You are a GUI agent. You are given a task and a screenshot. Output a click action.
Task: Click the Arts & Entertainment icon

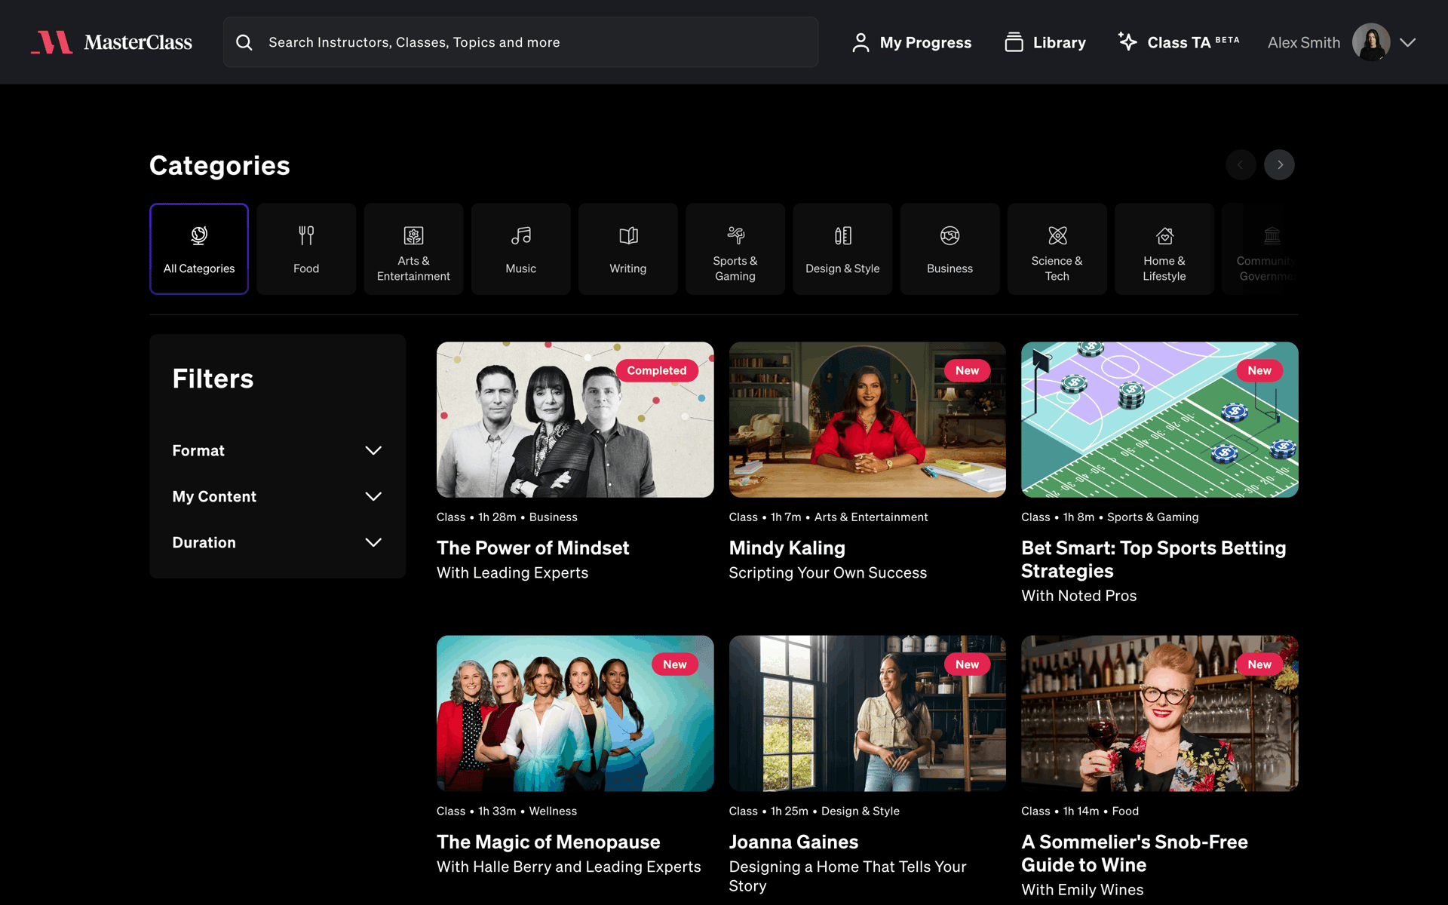tap(413, 235)
